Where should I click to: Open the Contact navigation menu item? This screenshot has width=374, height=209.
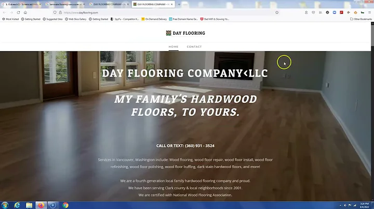coord(194,47)
